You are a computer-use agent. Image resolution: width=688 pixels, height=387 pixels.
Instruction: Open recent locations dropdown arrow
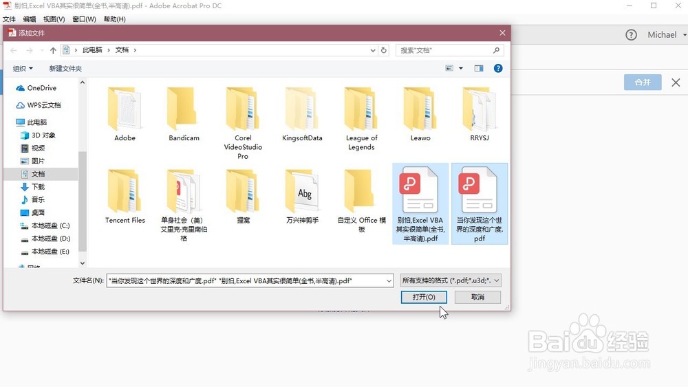[42, 50]
